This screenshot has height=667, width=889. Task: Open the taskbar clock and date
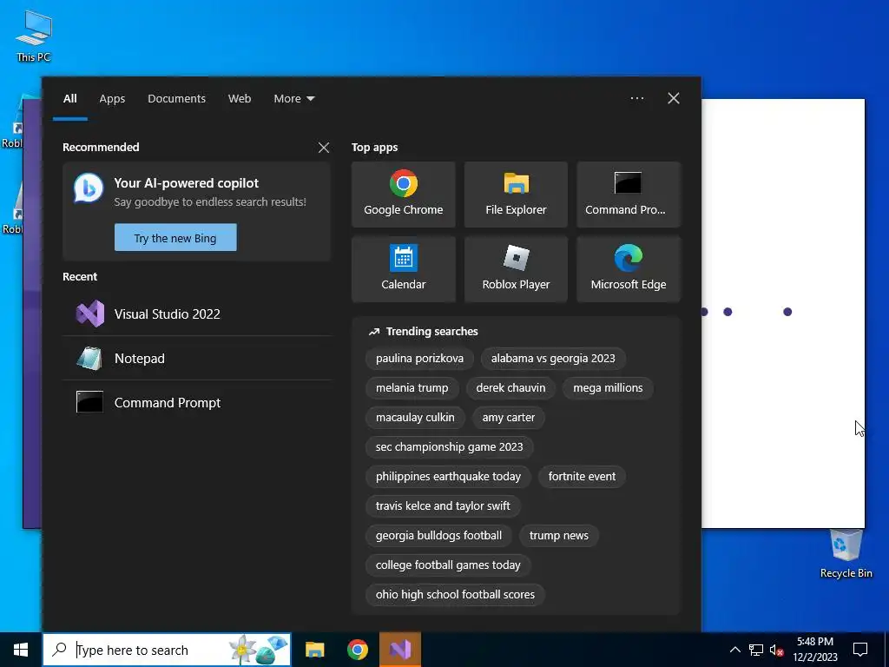coord(815,650)
